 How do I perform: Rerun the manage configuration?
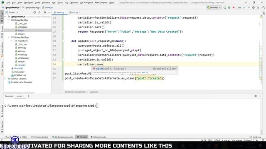click(224, 7)
